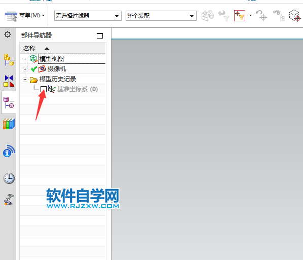Click the datum coordinate system icon
This screenshot has width=303, height=260.
point(51,89)
